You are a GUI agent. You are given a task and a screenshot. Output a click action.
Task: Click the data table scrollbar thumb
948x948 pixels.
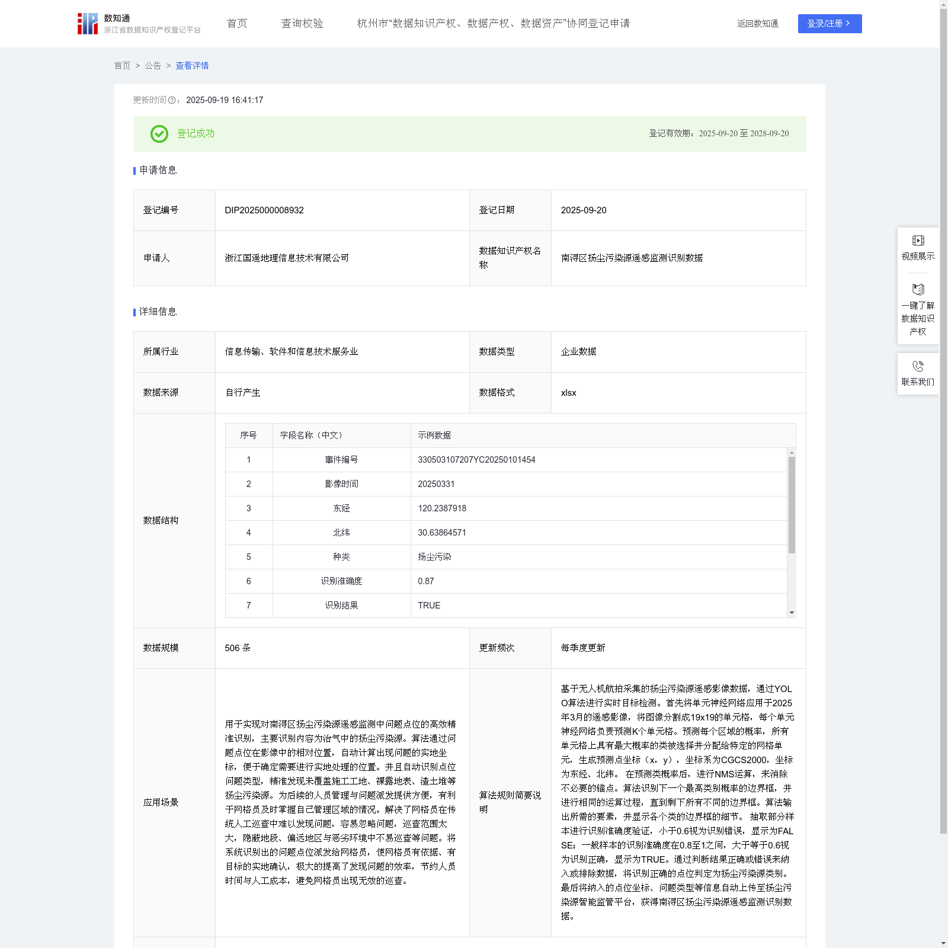pos(792,504)
